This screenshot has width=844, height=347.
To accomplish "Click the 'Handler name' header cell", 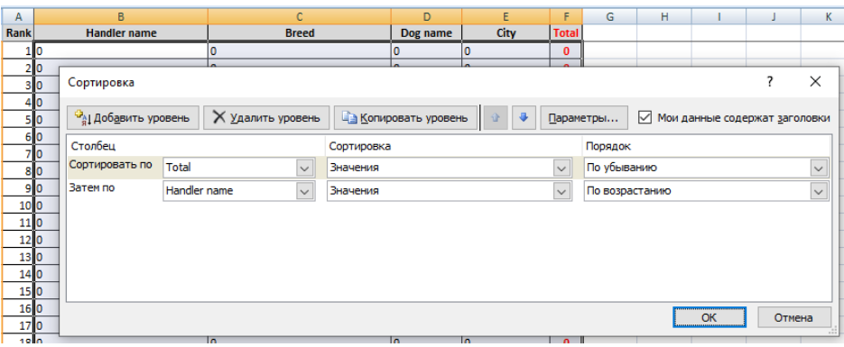I will 121,33.
